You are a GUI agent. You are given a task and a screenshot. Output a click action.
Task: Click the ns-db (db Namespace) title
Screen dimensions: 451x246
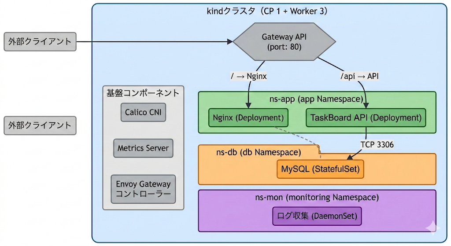(258, 152)
